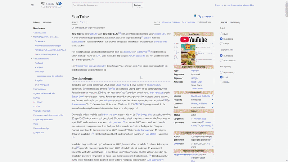The width and height of the screenshot is (288, 162).
Task: Open the Geschiedenis history tab
Action: [188, 22]
